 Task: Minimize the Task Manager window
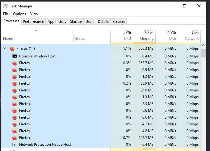click(170, 6)
